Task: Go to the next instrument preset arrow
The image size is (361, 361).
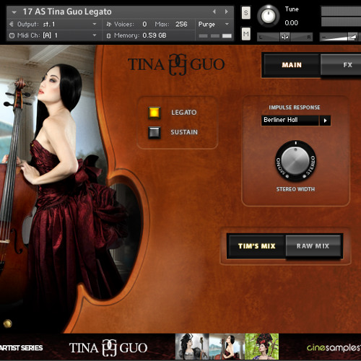Action: point(226,12)
